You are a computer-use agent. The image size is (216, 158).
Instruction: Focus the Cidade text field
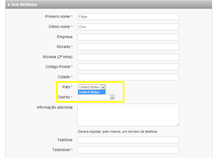click(x=128, y=77)
